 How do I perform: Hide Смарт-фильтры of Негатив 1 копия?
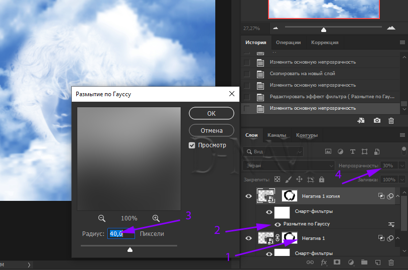269,212
